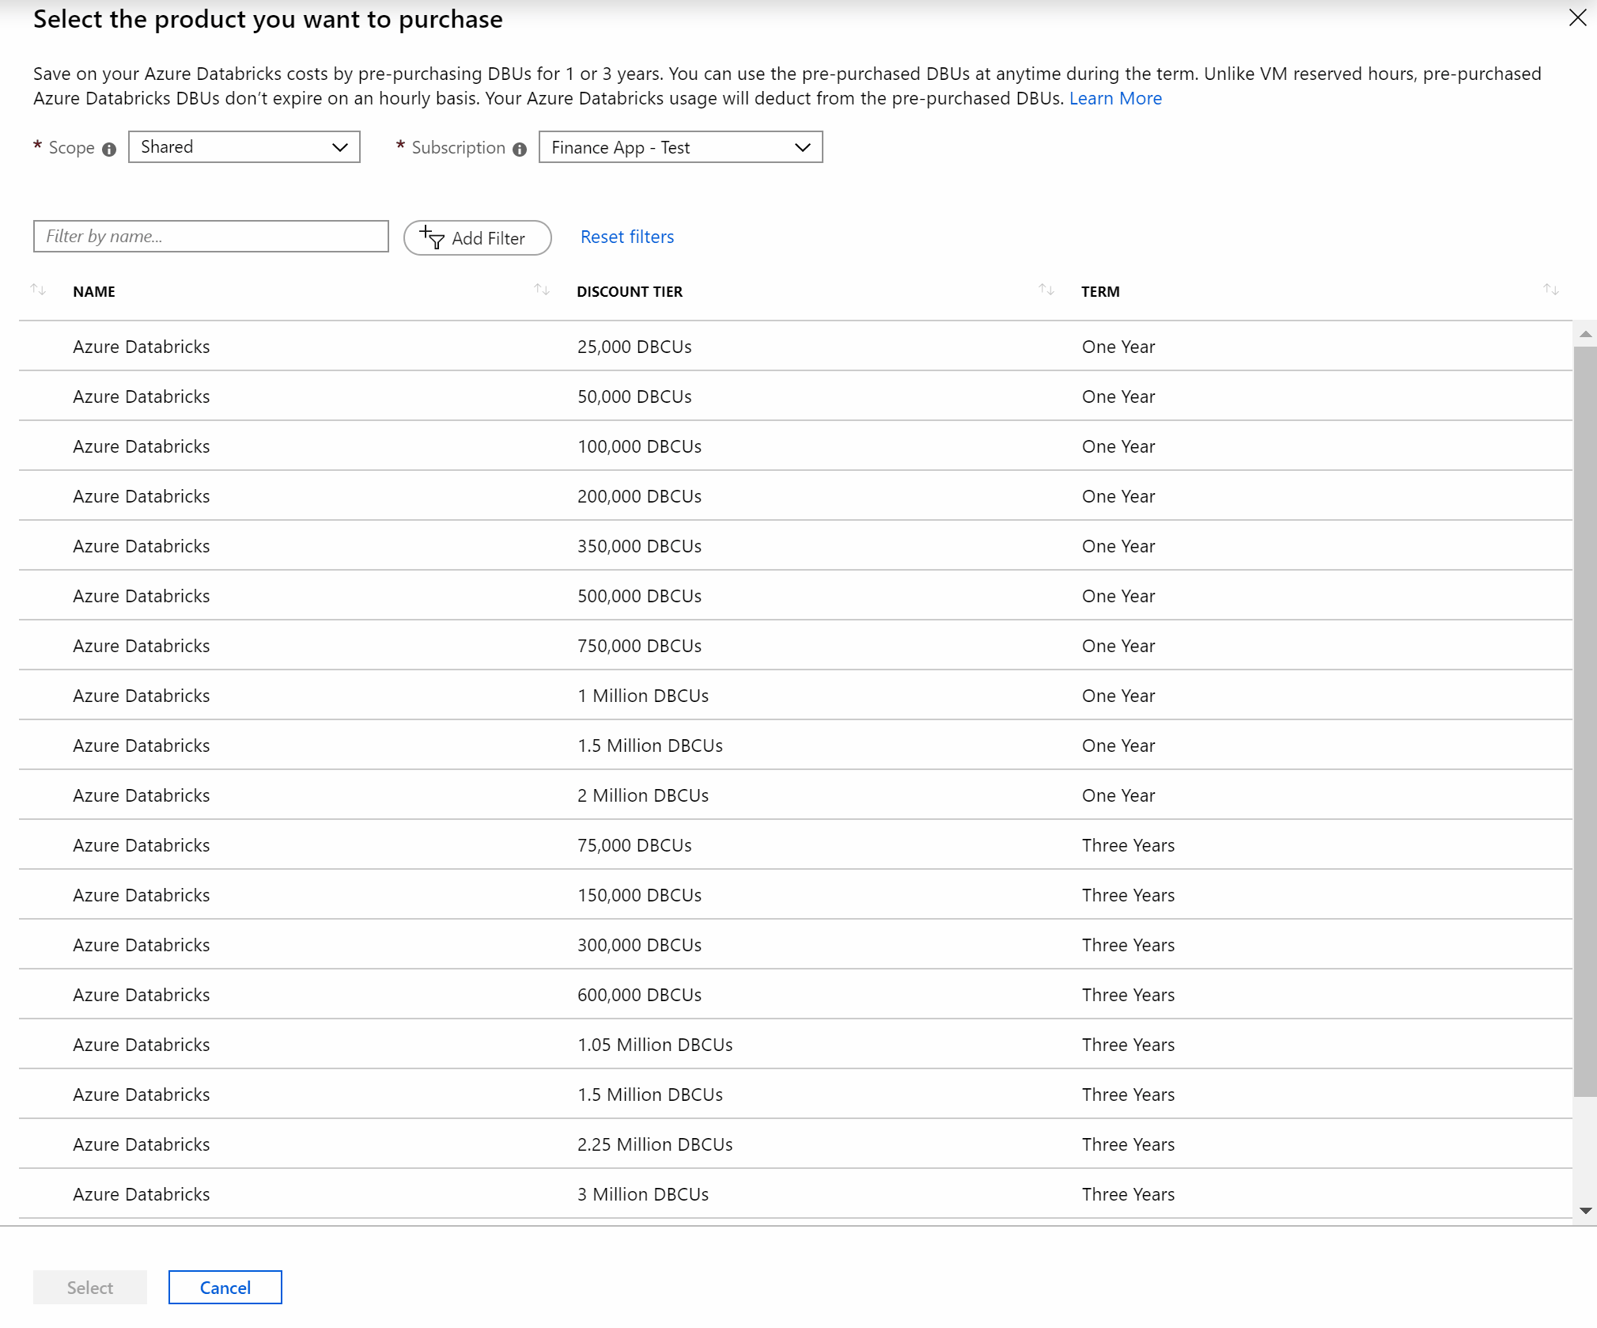Select the 3 Million DBCUs row
The width and height of the screenshot is (1597, 1328).
(796, 1194)
